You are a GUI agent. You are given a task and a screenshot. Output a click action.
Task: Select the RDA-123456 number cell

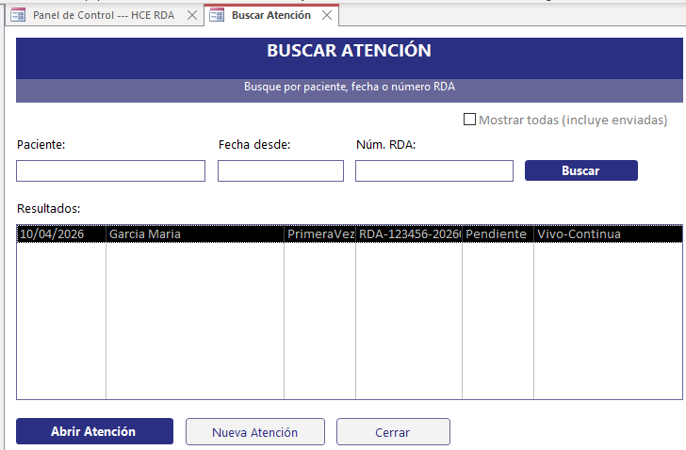(x=409, y=234)
